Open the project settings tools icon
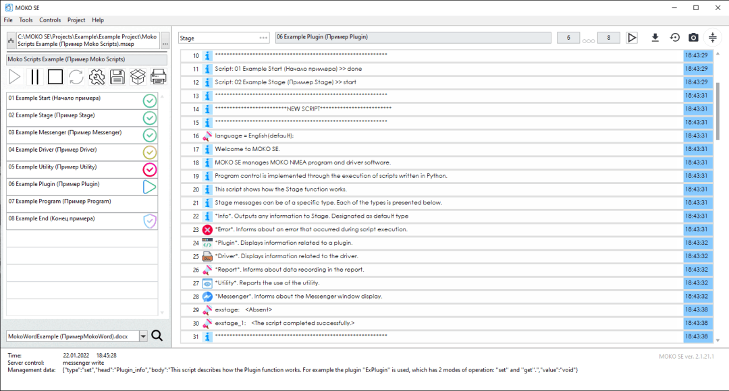This screenshot has width=729, height=391. click(97, 77)
